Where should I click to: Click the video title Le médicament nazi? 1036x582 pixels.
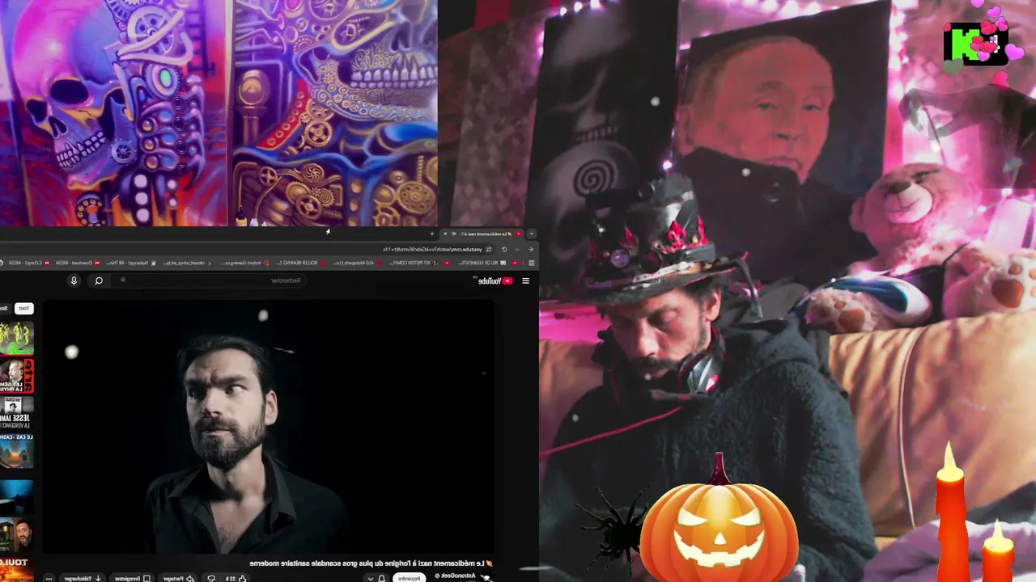(371, 563)
